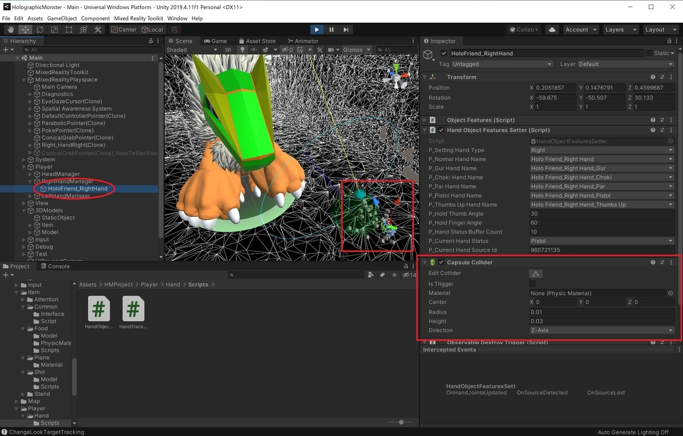Open saved searches star icon in Project
This screenshot has width=683, height=436.
tap(394, 275)
